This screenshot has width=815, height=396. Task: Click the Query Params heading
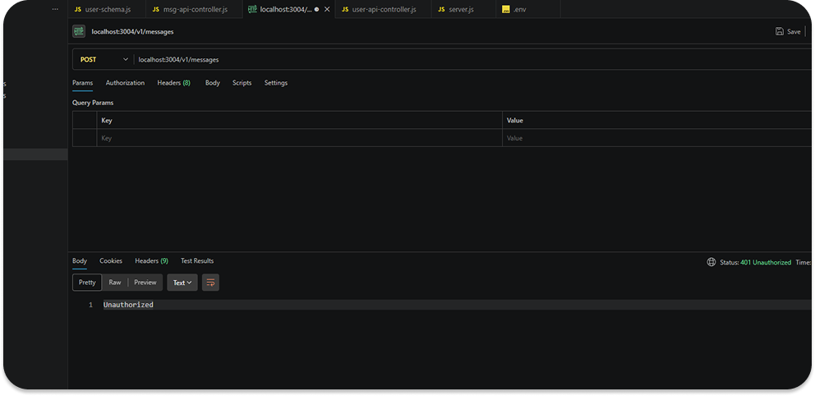click(x=93, y=103)
